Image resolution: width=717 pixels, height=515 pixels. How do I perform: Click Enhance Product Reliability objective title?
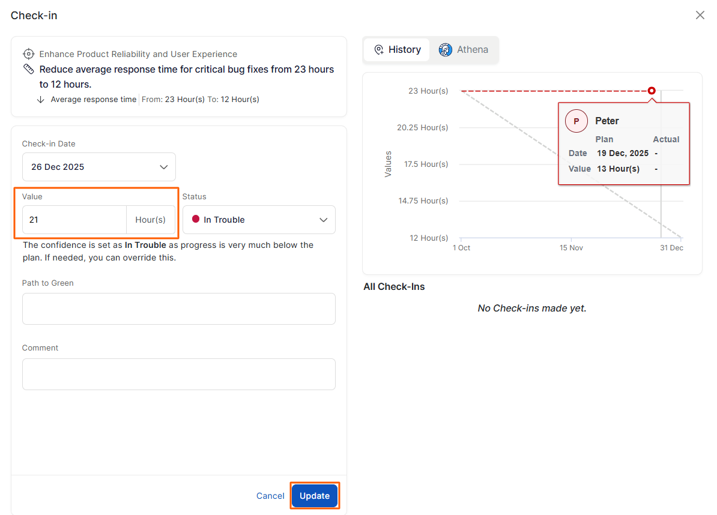(138, 54)
